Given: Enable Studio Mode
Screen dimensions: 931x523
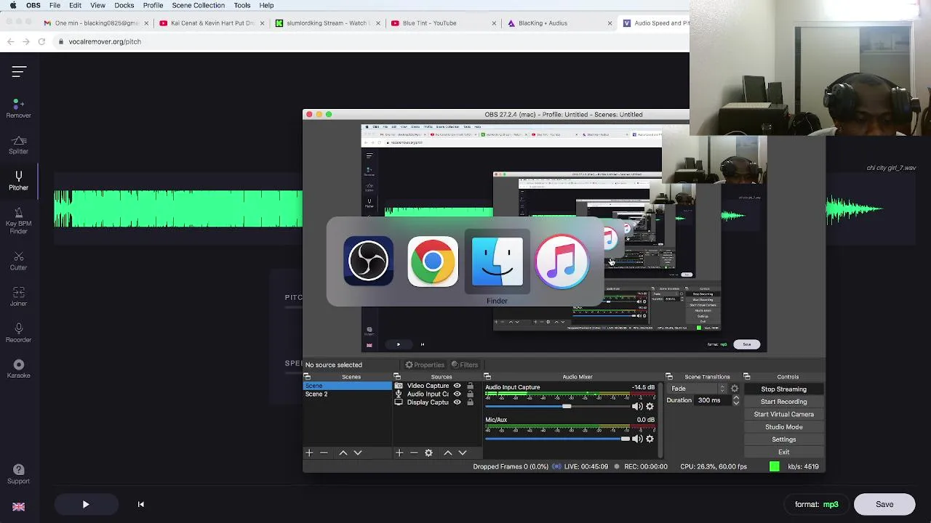Looking at the screenshot, I should coord(783,427).
